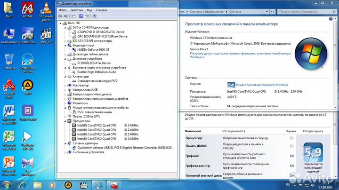Select the Dom folder icon on desktop
The image size is (339, 190).
[x=9, y=10]
